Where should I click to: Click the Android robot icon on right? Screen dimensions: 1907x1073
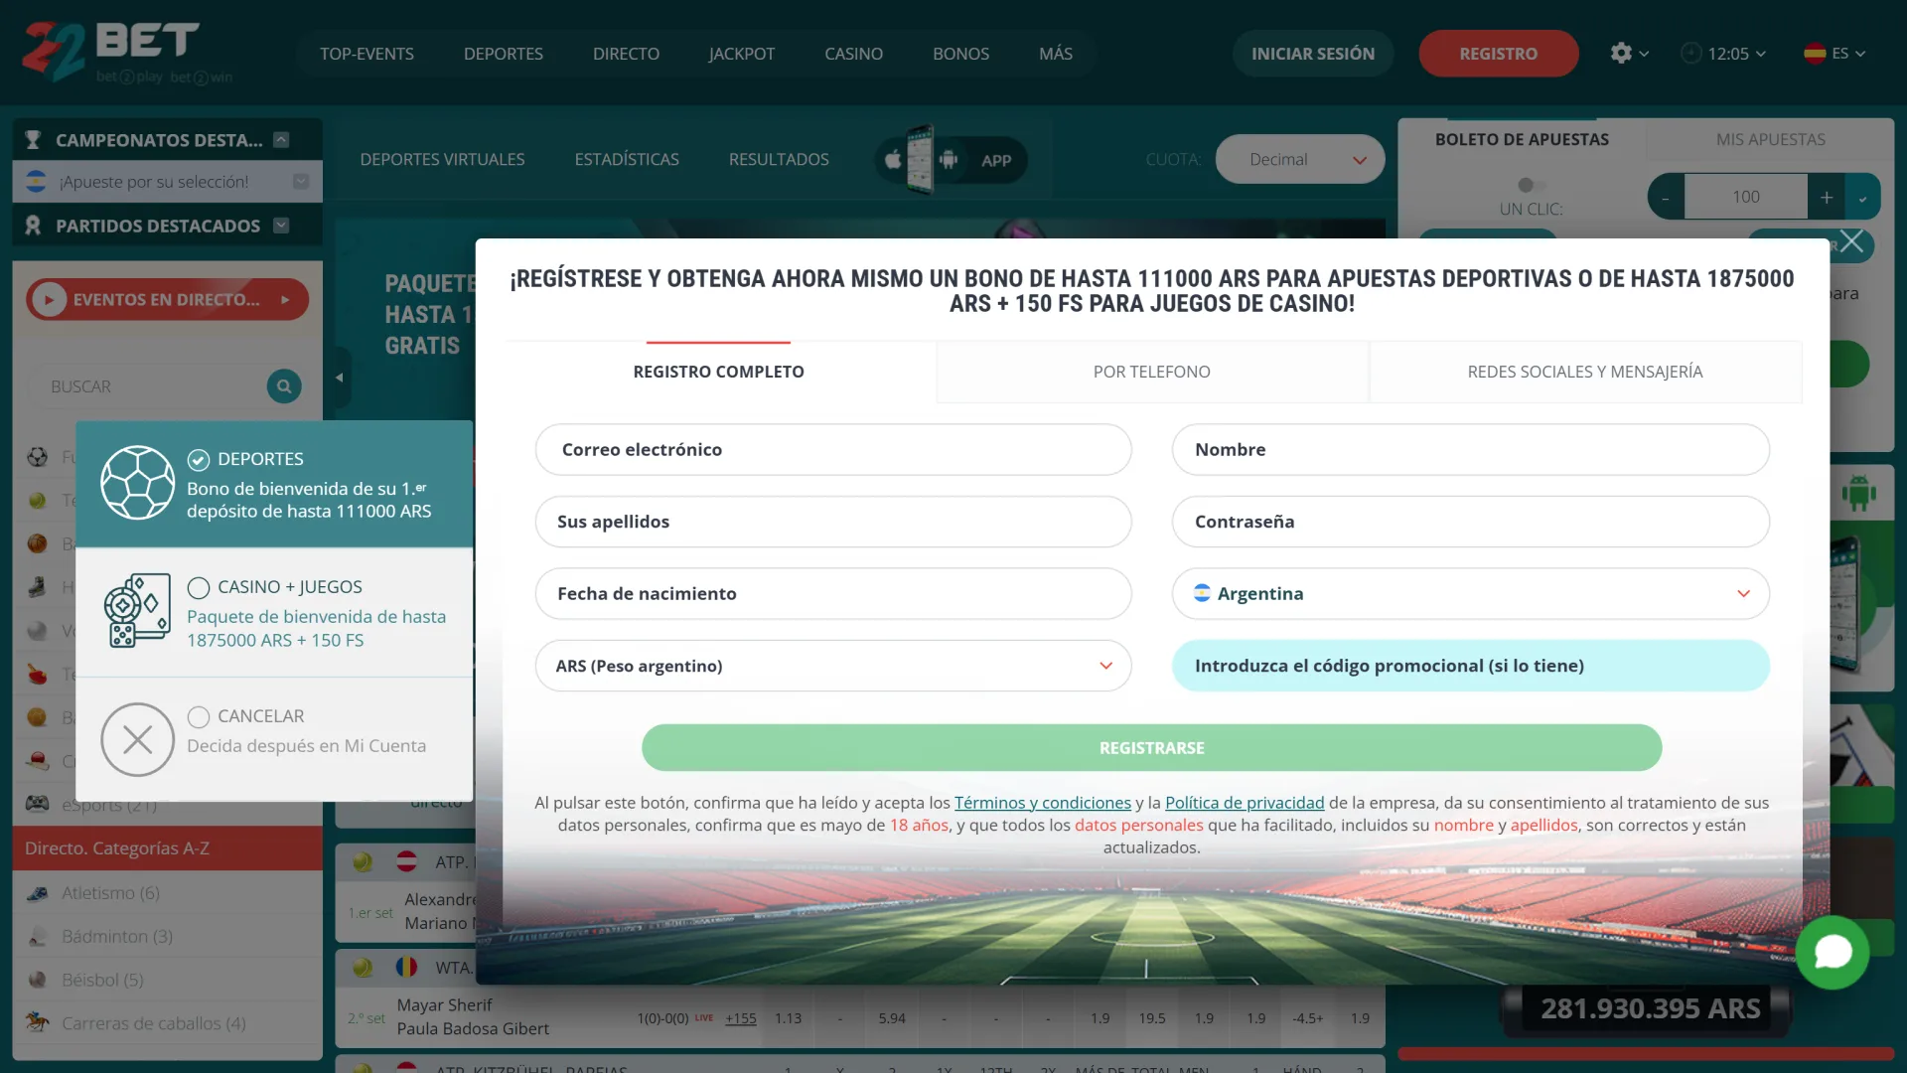pos(1859,493)
